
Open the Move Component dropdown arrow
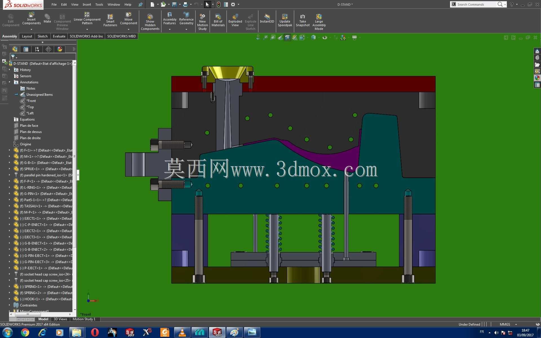pos(128,29)
